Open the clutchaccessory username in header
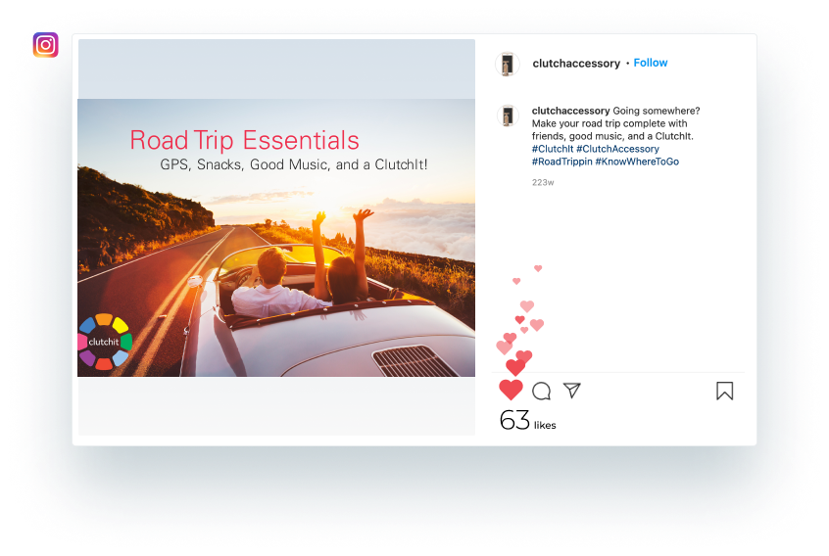Viewport: 829px width, 556px height. (x=576, y=64)
